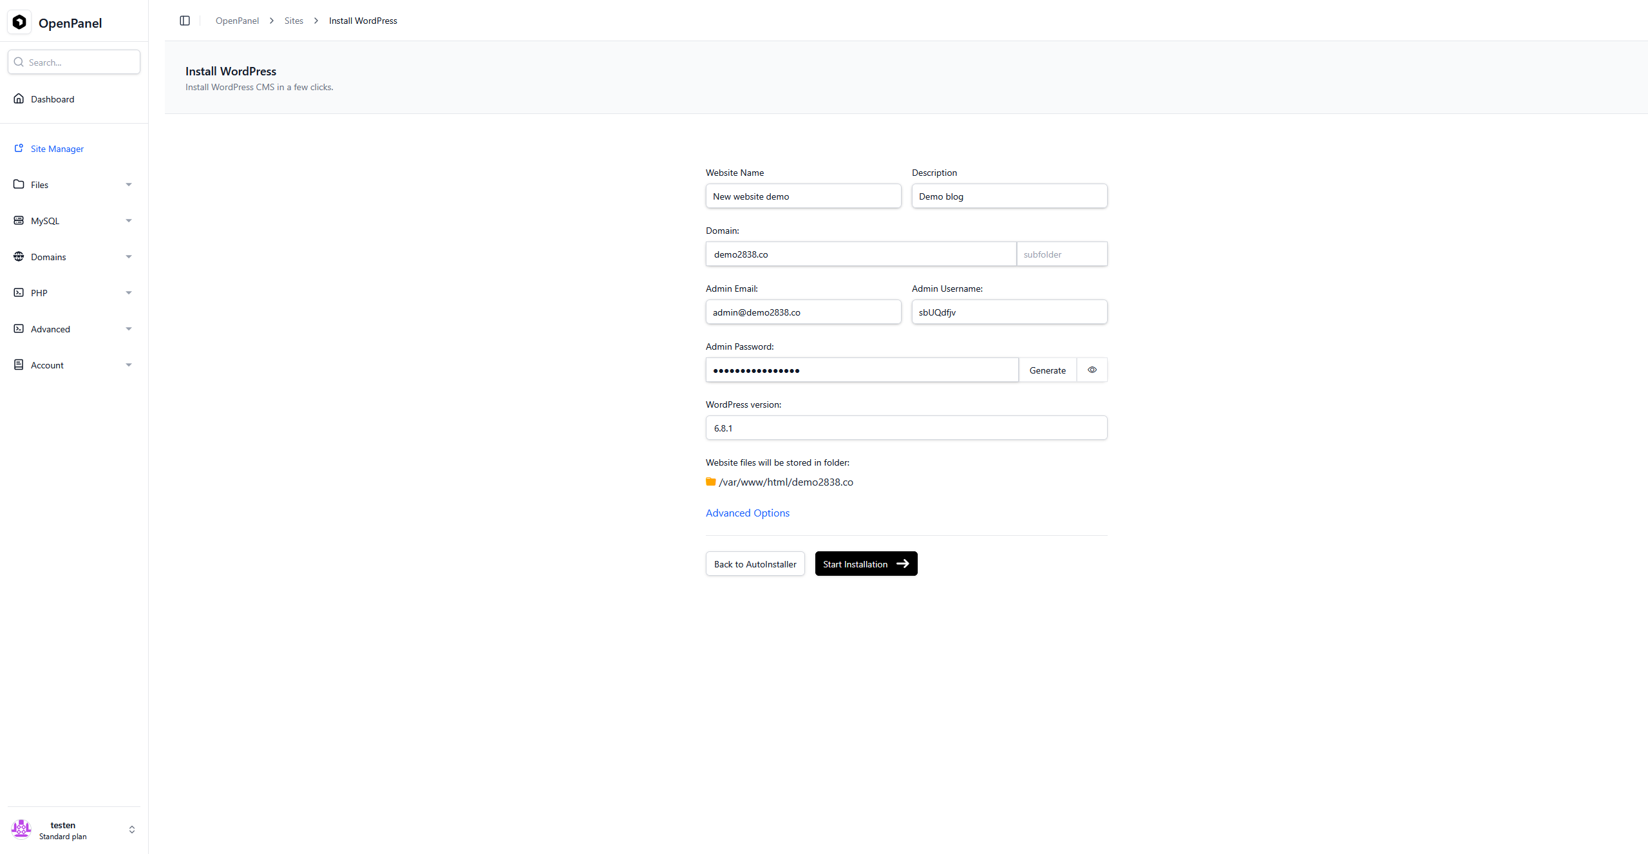Click the Standard plan label
This screenshot has height=854, width=1648.
click(62, 837)
